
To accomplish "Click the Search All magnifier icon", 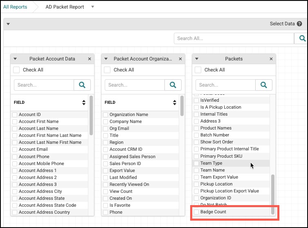I will [x=302, y=38].
